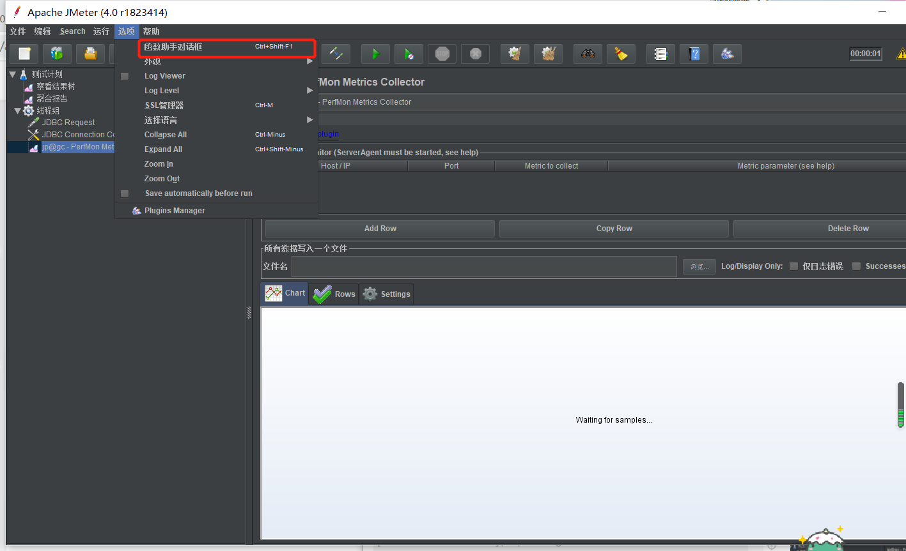Choose Zoom In menu entry

click(x=216, y=164)
